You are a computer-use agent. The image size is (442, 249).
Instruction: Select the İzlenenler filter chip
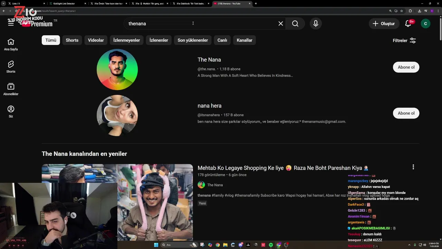click(x=159, y=40)
